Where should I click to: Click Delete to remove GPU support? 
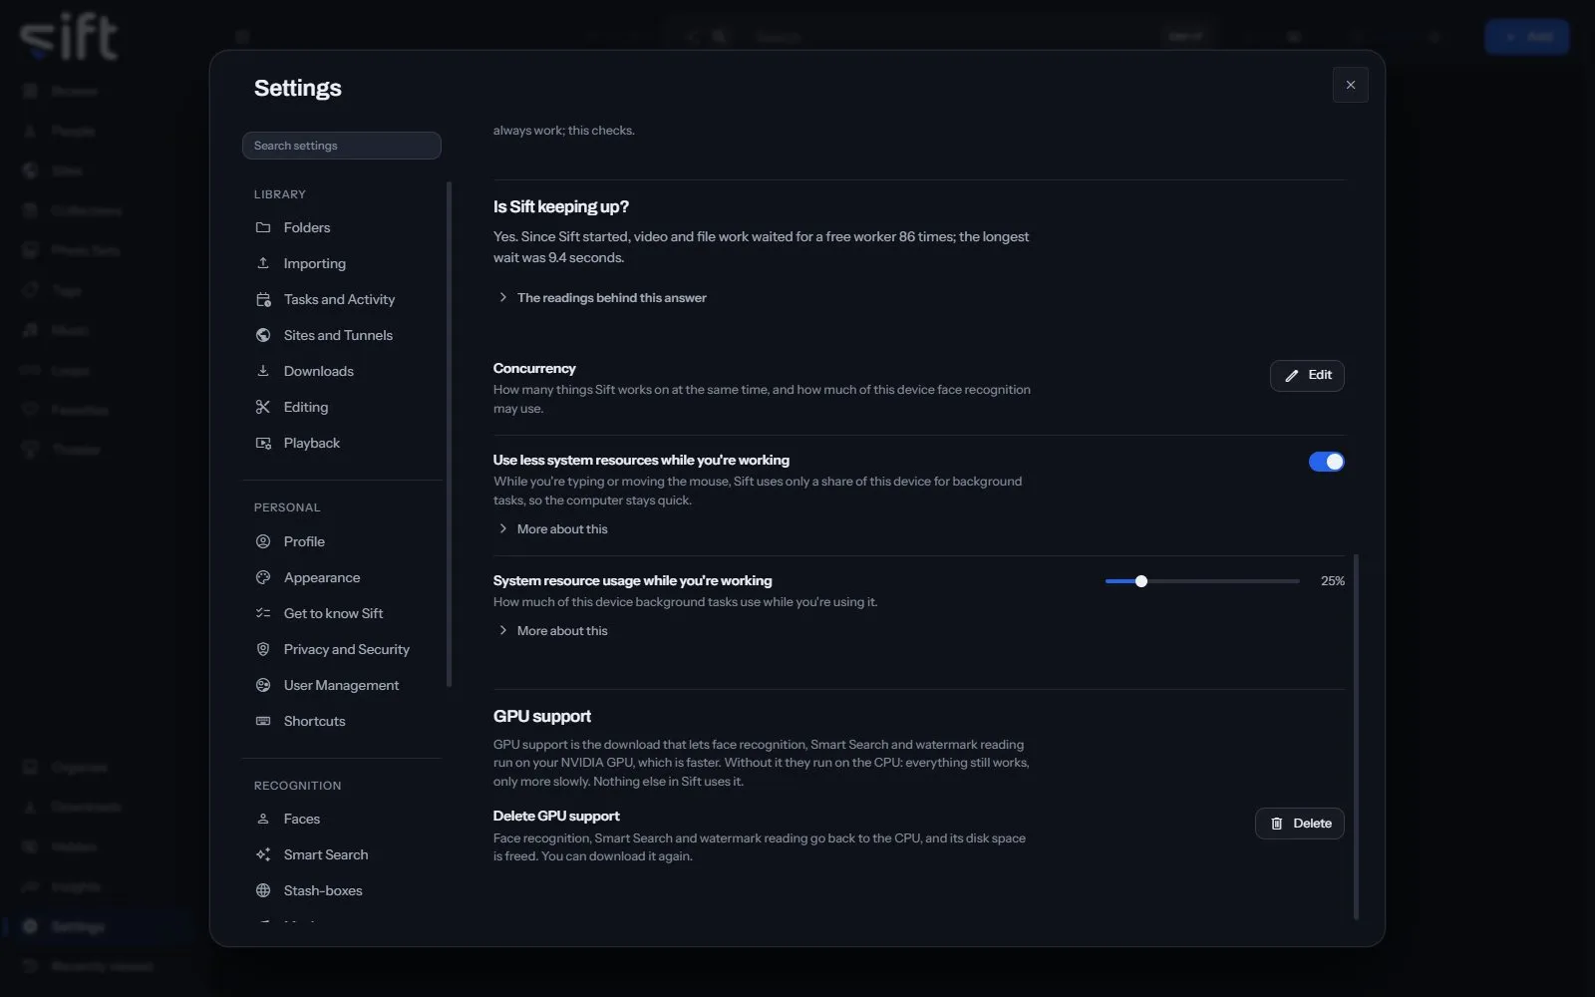pyautogui.click(x=1300, y=824)
